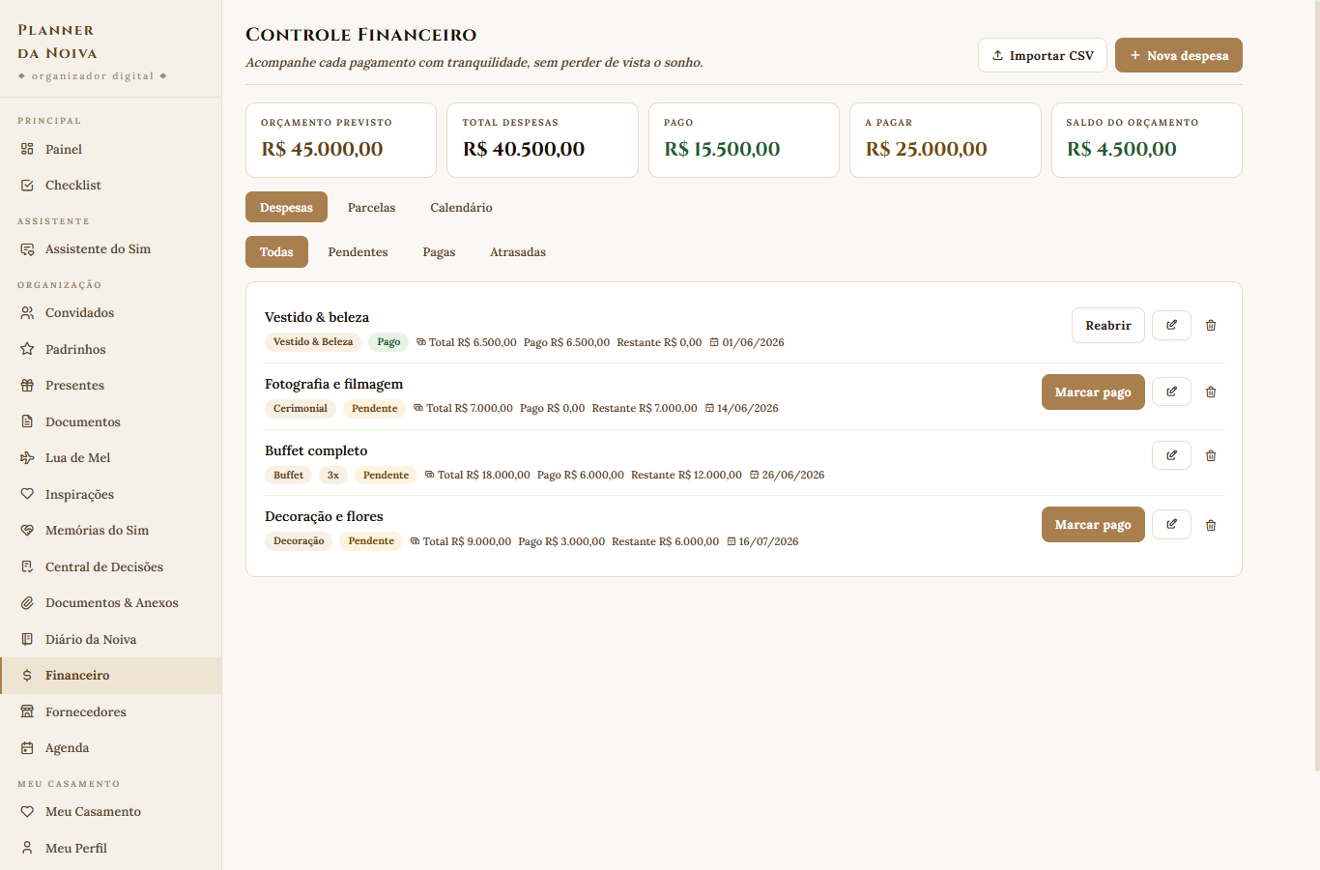
Task: Click the Vestido & Beleza category tag
Action: 313,342
